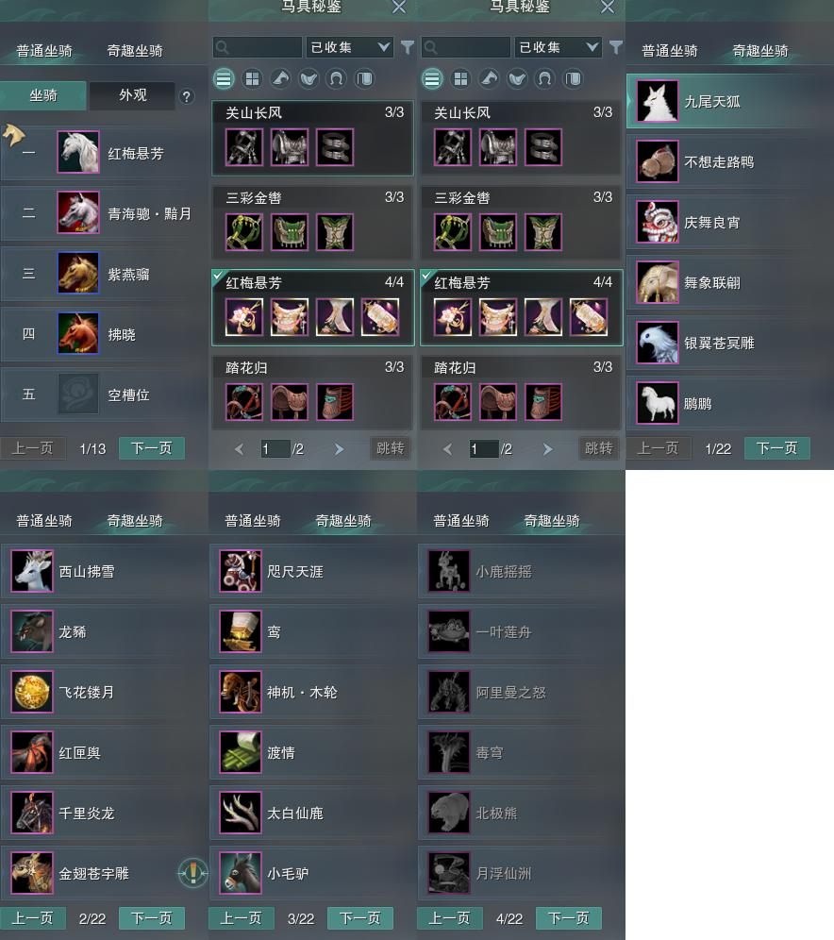Click the question mark help icon
Screen dimensions: 834x940
point(187,96)
